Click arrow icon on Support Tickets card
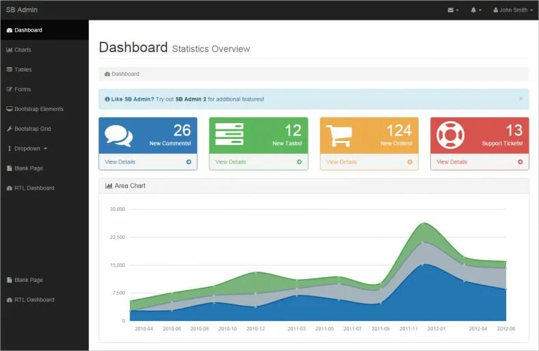This screenshot has width=539, height=351. point(521,162)
